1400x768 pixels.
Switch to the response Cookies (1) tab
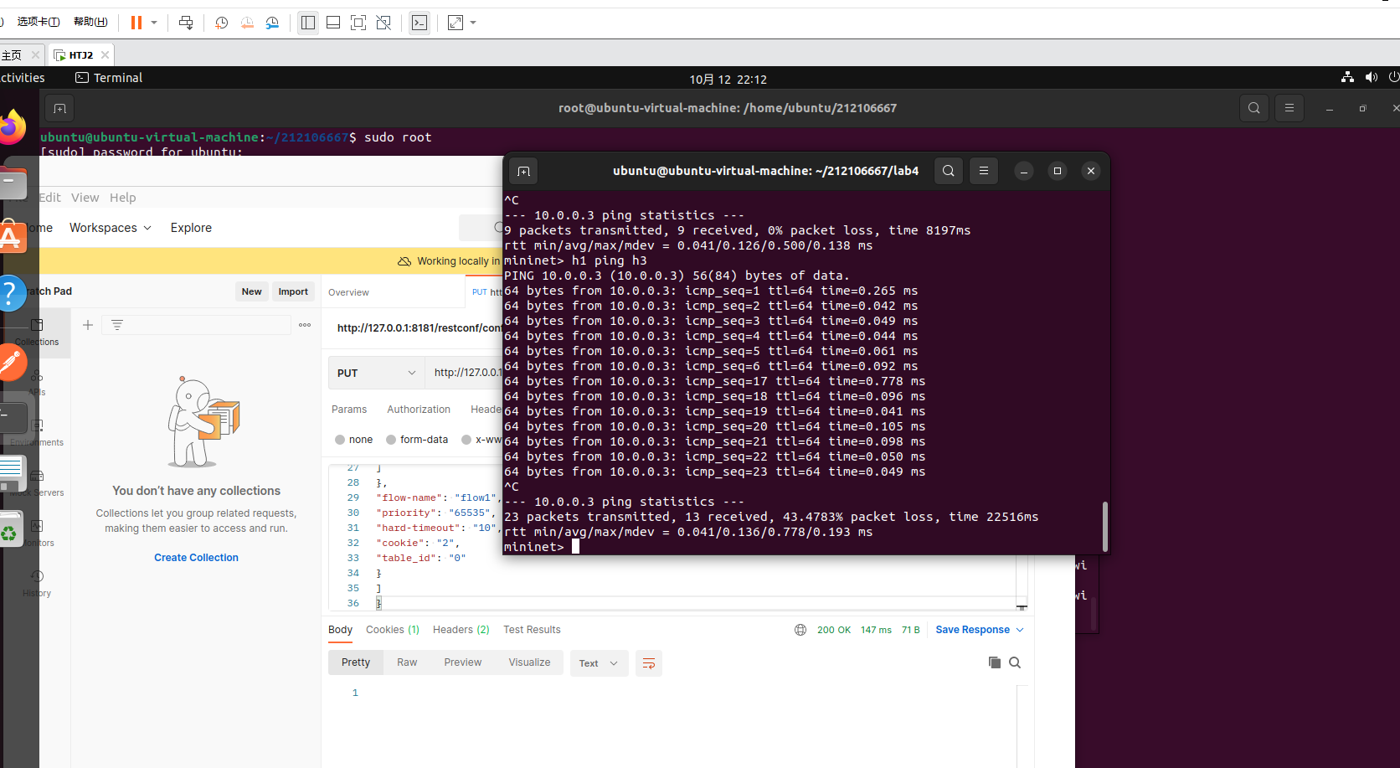coord(393,630)
